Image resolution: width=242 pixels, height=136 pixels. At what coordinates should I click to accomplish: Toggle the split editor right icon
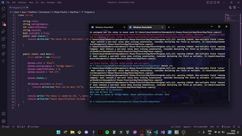[235, 7]
